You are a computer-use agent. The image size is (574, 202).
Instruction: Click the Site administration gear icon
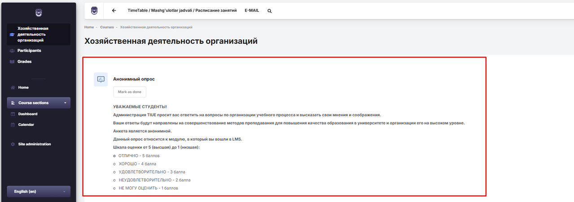coord(13,144)
